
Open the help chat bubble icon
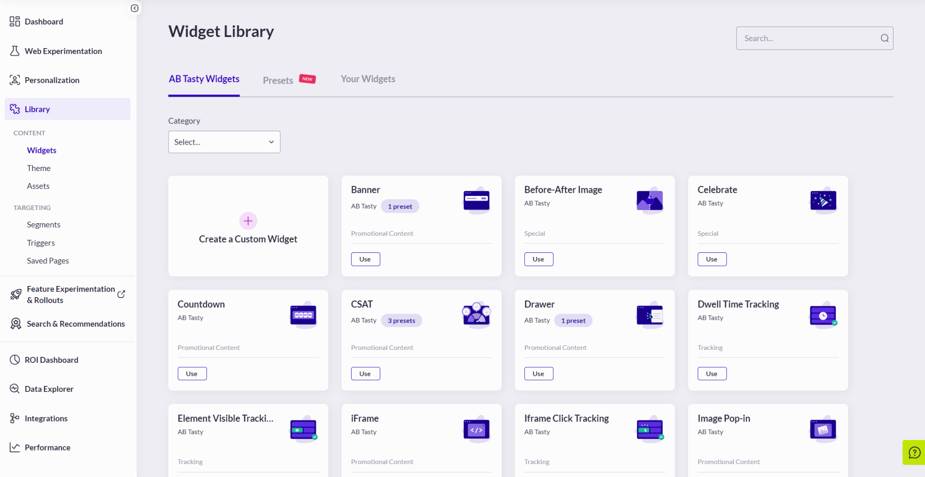(x=914, y=453)
